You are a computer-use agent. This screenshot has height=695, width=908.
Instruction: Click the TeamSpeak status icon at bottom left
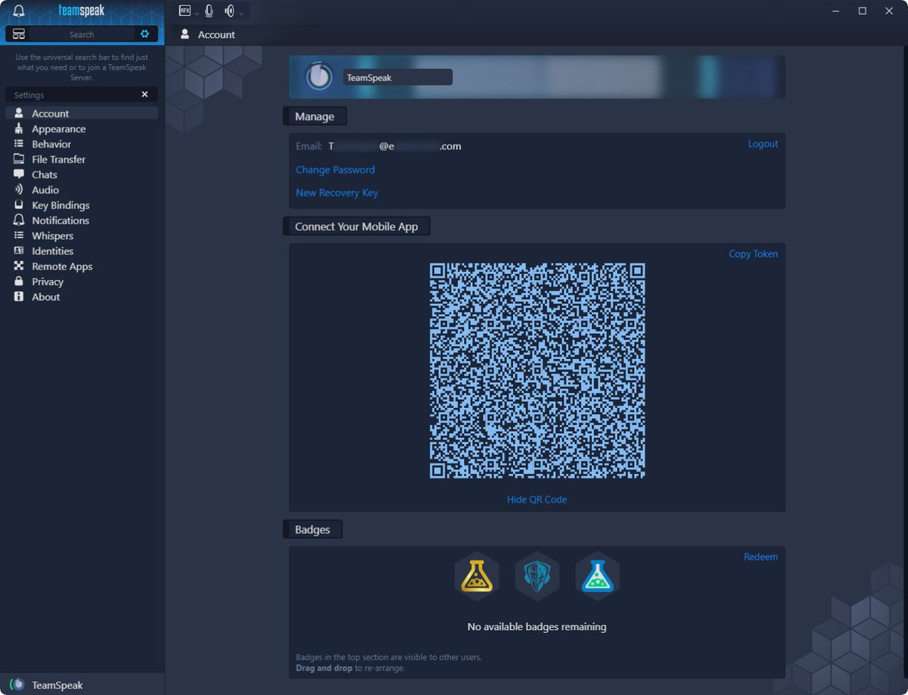coord(17,684)
